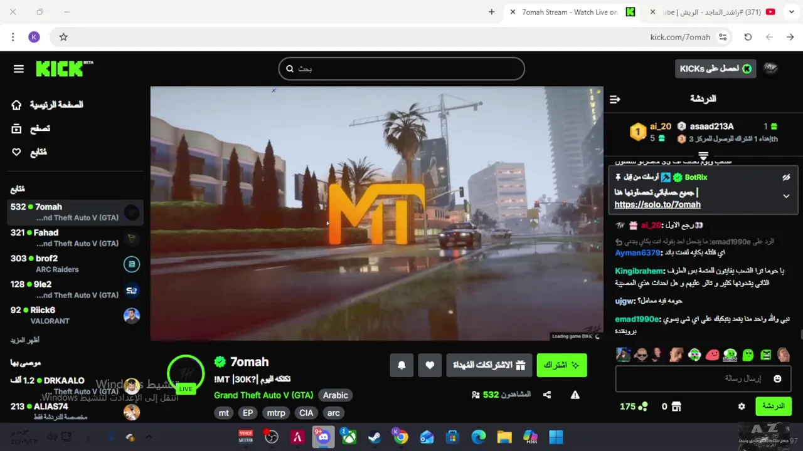Click the mtrp tag
This screenshot has width=803, height=451.
[276, 413]
